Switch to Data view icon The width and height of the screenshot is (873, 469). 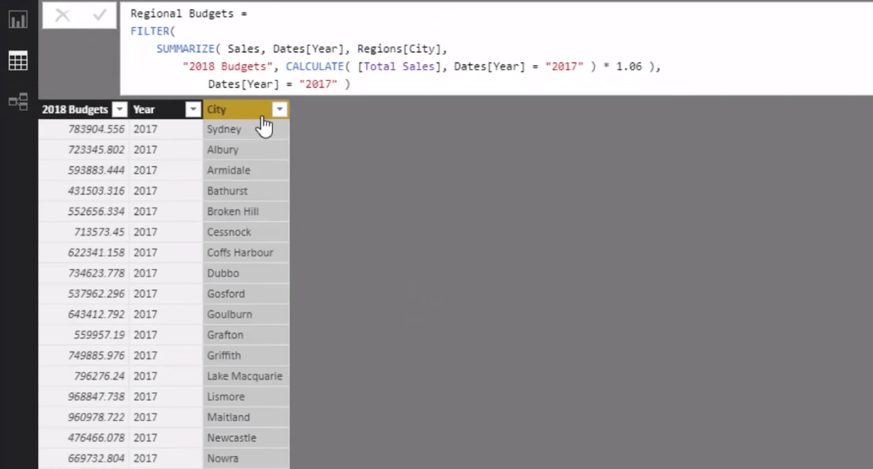click(18, 61)
